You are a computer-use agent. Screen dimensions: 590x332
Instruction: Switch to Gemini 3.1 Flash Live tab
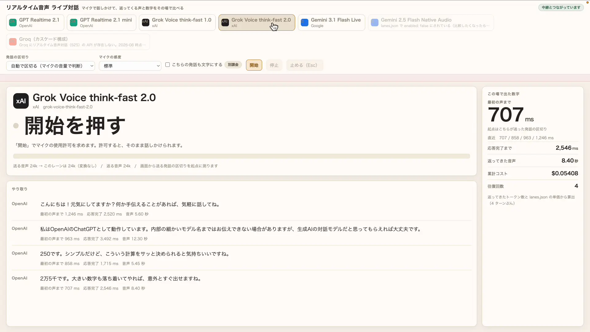pyautogui.click(x=331, y=22)
